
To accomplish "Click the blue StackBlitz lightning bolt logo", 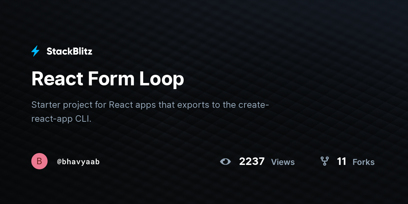I will click(x=35, y=51).
